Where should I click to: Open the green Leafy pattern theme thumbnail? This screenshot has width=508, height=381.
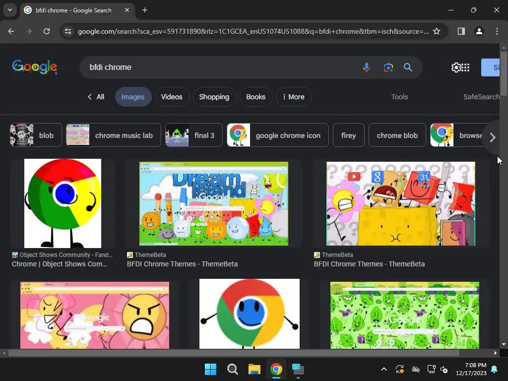pyautogui.click(x=405, y=315)
